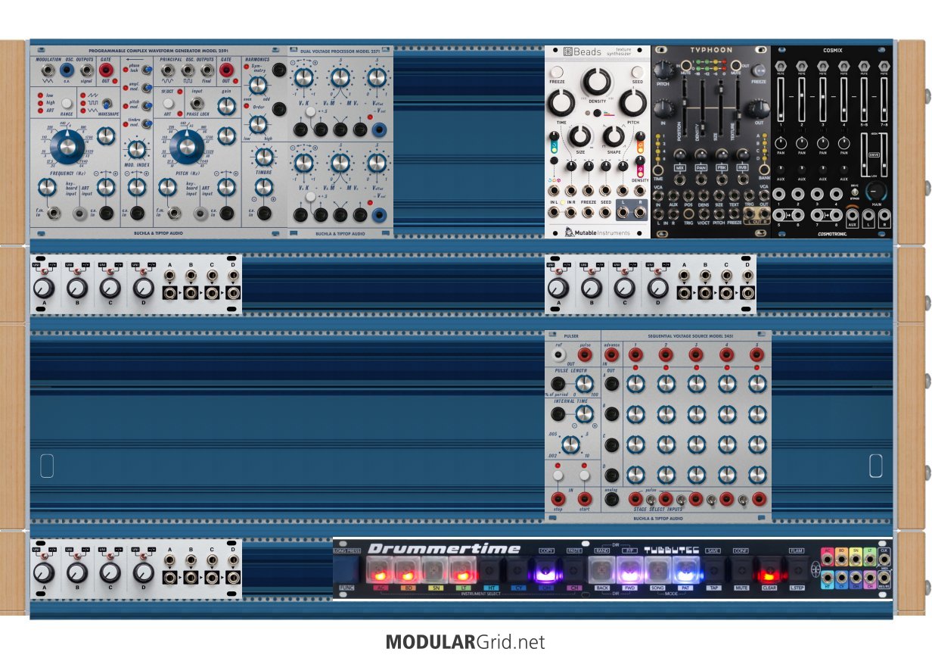The image size is (932, 658).
Task: Tap the LT instrument pad on Drummertime
Action: coord(461,569)
